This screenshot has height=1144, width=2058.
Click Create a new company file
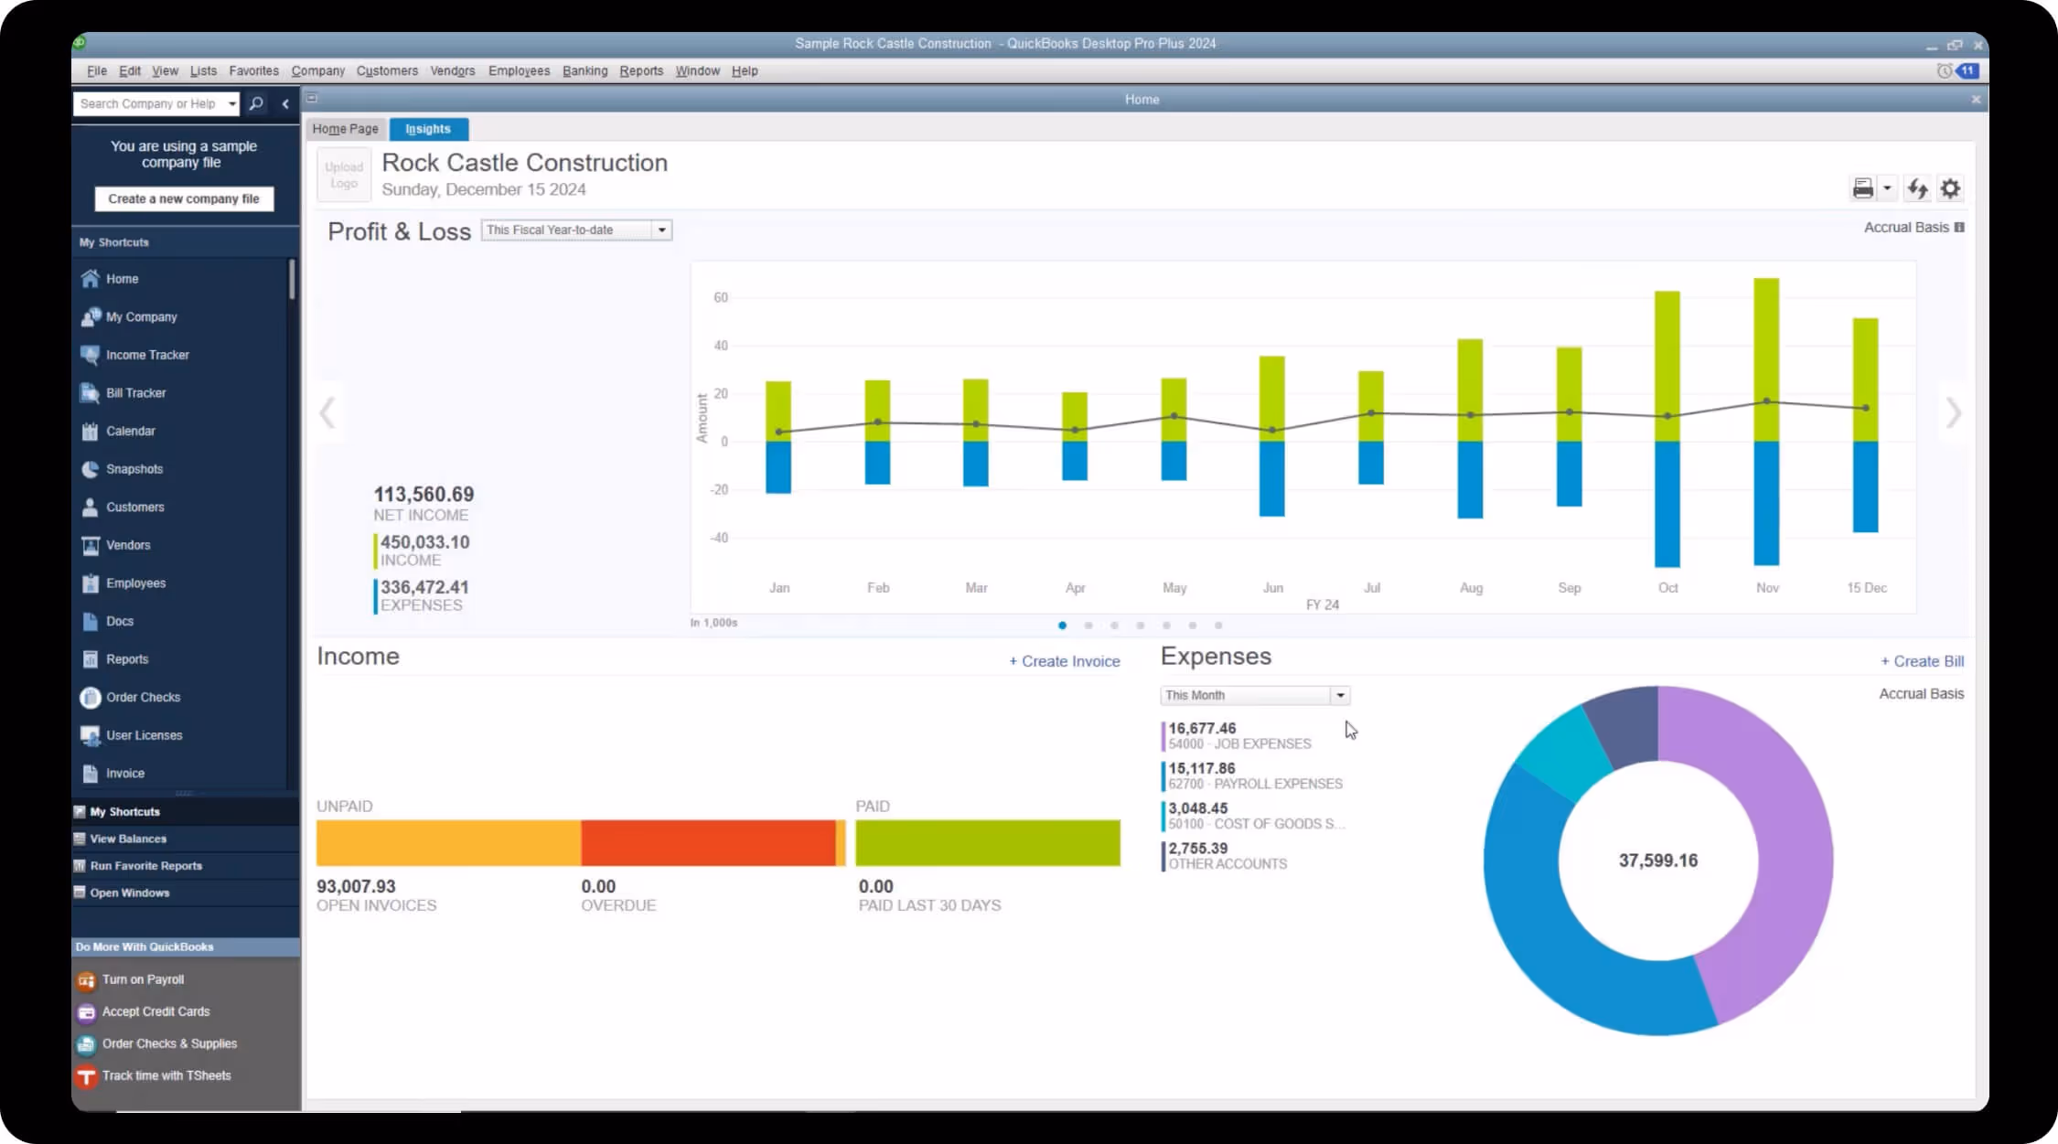[x=183, y=198]
